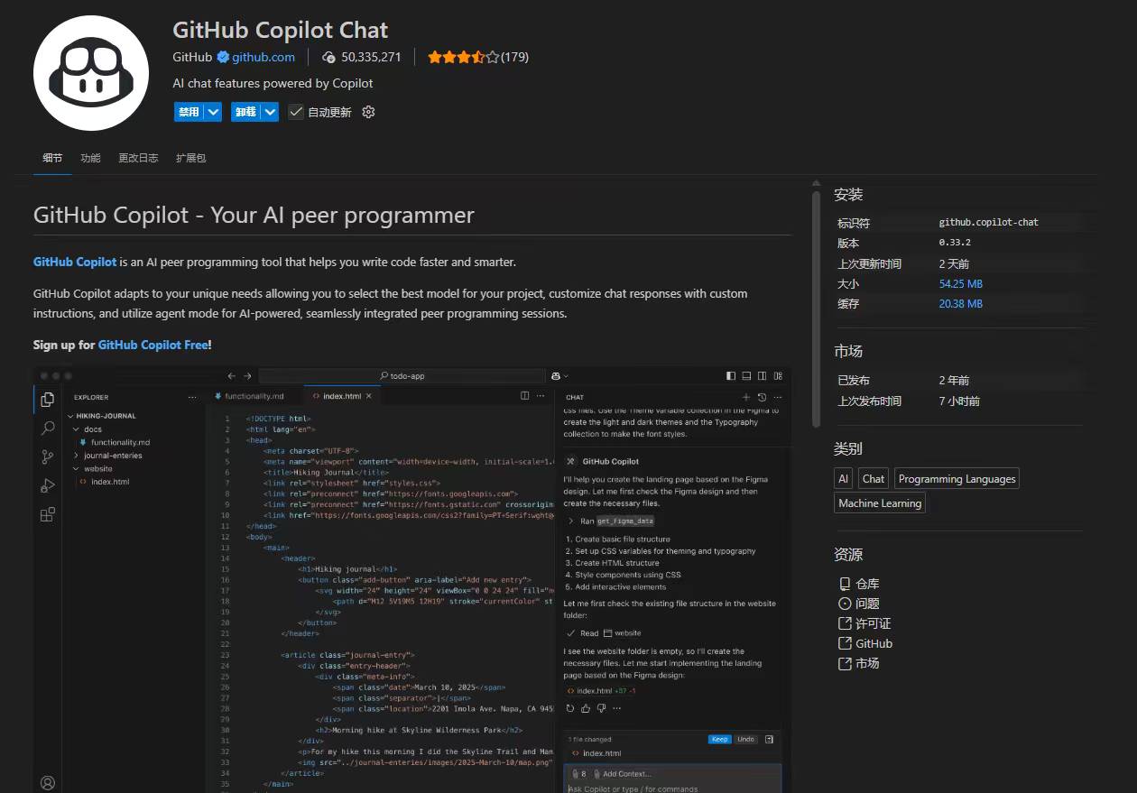Image resolution: width=1137 pixels, height=793 pixels.
Task: Open the extension settings gear menu
Action: pyautogui.click(x=368, y=112)
